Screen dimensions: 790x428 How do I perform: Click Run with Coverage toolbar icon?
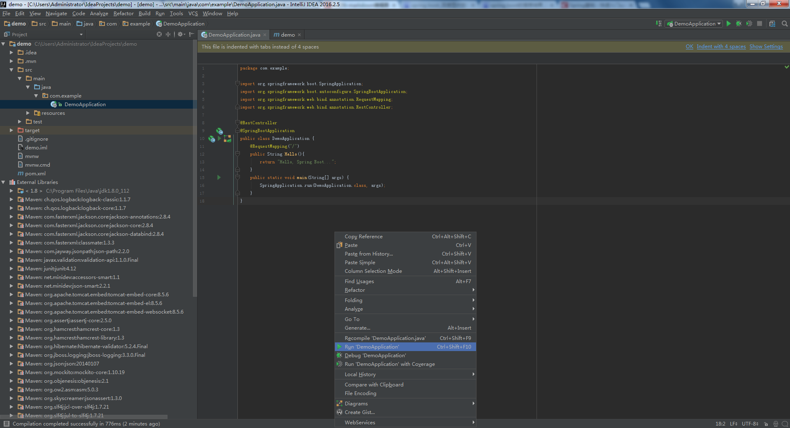[749, 24]
